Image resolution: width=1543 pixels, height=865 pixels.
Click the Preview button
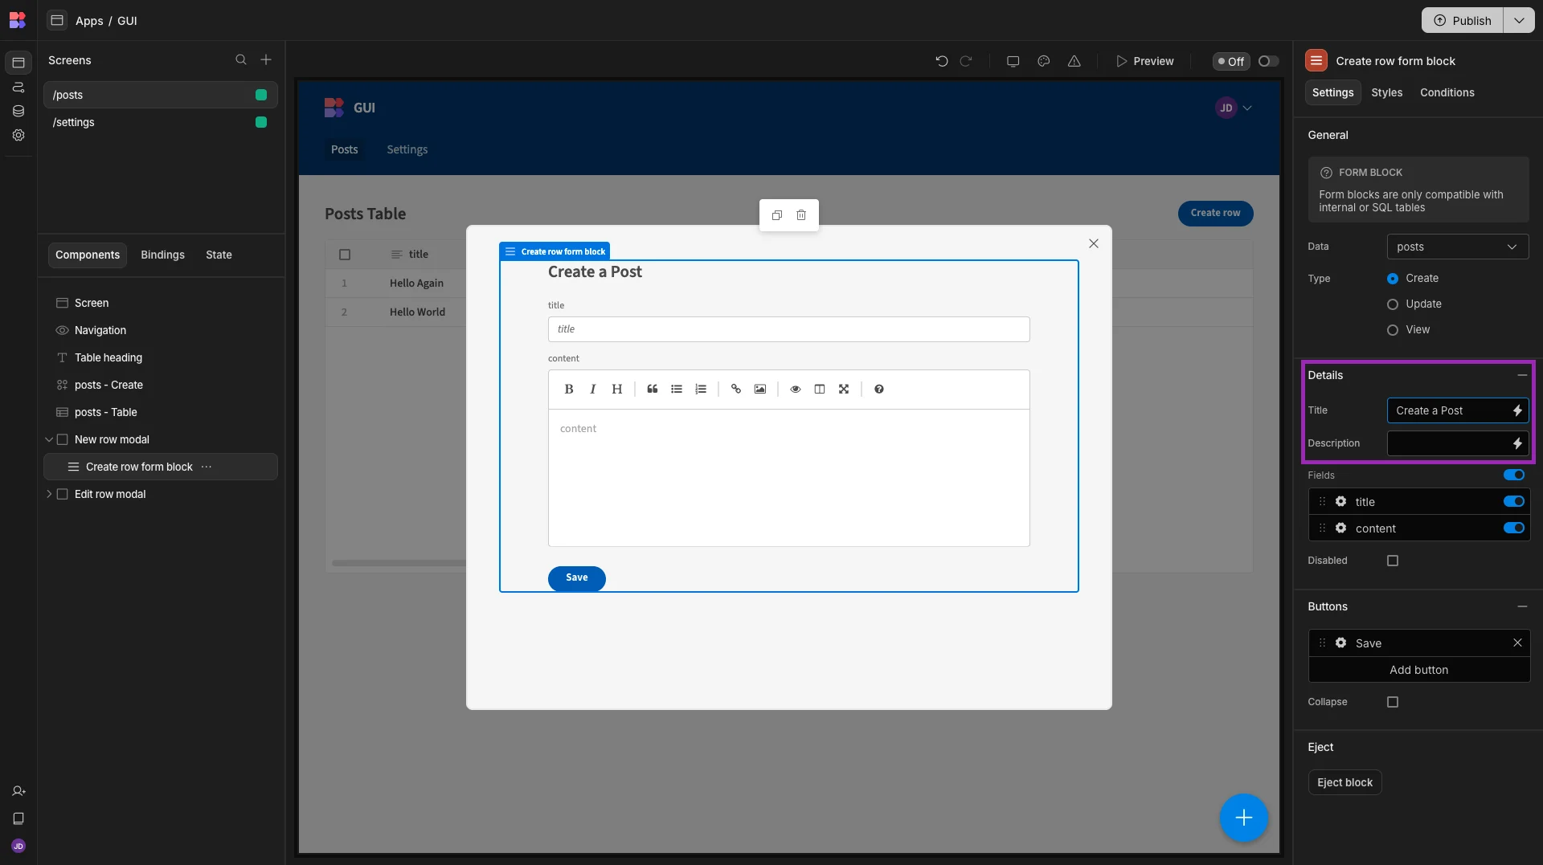(x=1144, y=61)
